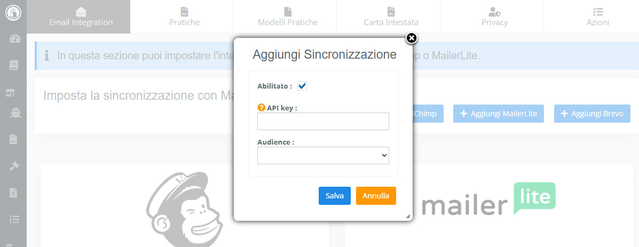Uncheck the Abilitato checkbox

(x=302, y=86)
